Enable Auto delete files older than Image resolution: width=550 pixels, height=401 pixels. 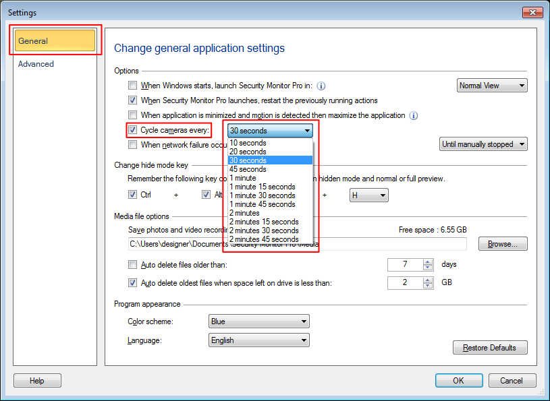[132, 265]
